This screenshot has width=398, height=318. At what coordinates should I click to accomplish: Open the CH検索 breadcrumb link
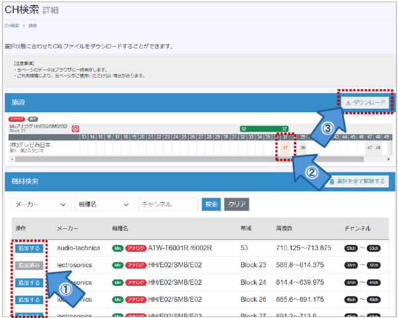coord(12,26)
